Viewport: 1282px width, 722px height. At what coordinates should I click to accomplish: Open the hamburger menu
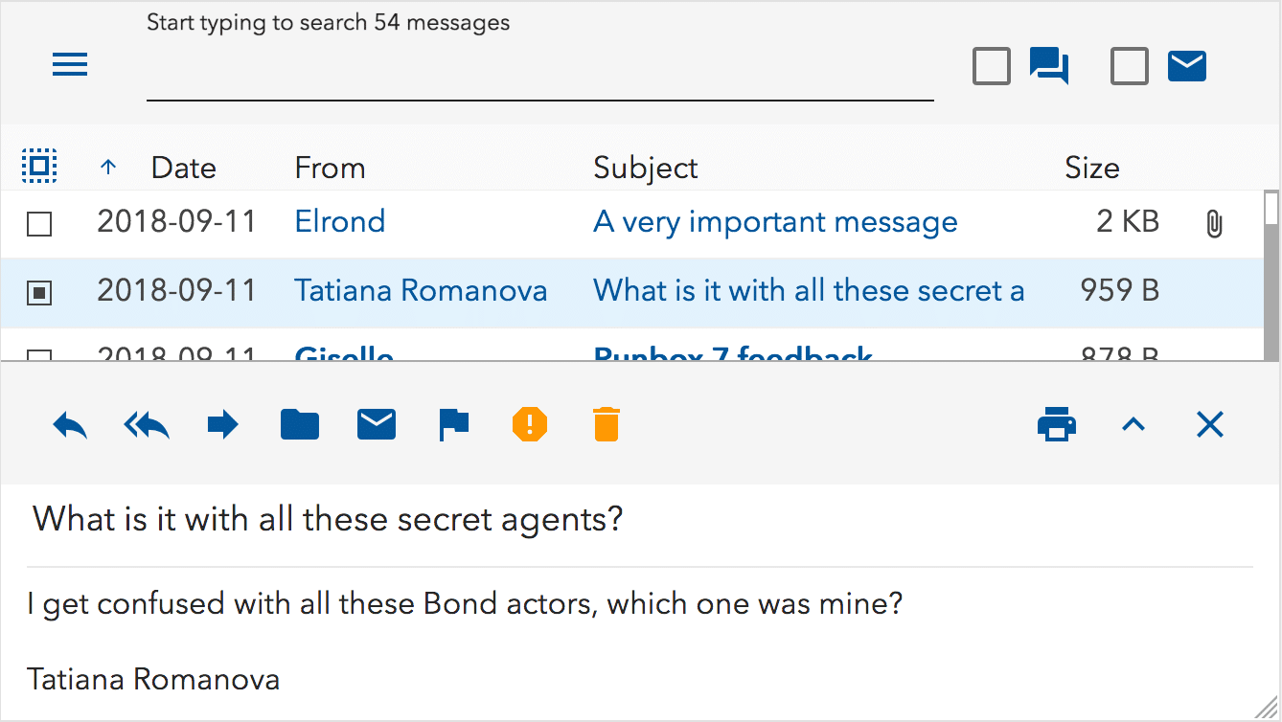click(69, 63)
